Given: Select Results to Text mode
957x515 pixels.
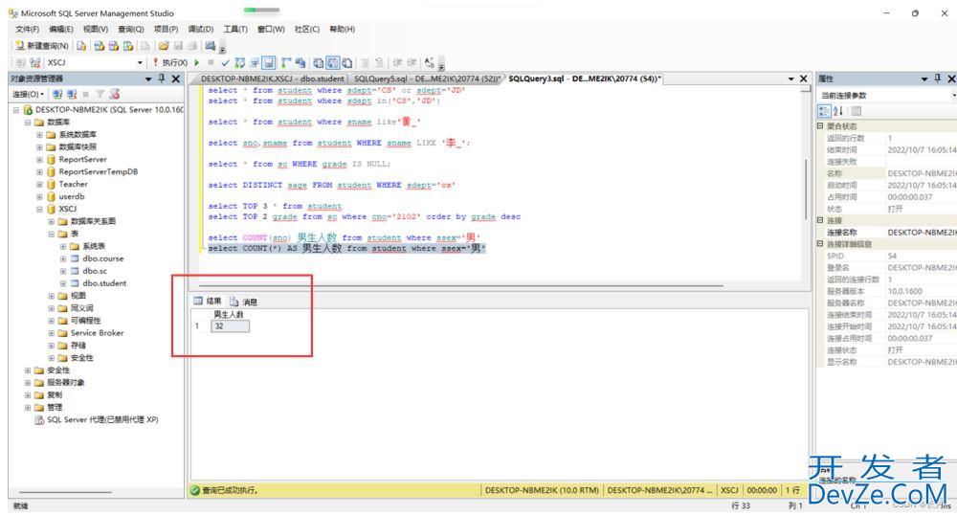Looking at the screenshot, I should coord(318,62).
